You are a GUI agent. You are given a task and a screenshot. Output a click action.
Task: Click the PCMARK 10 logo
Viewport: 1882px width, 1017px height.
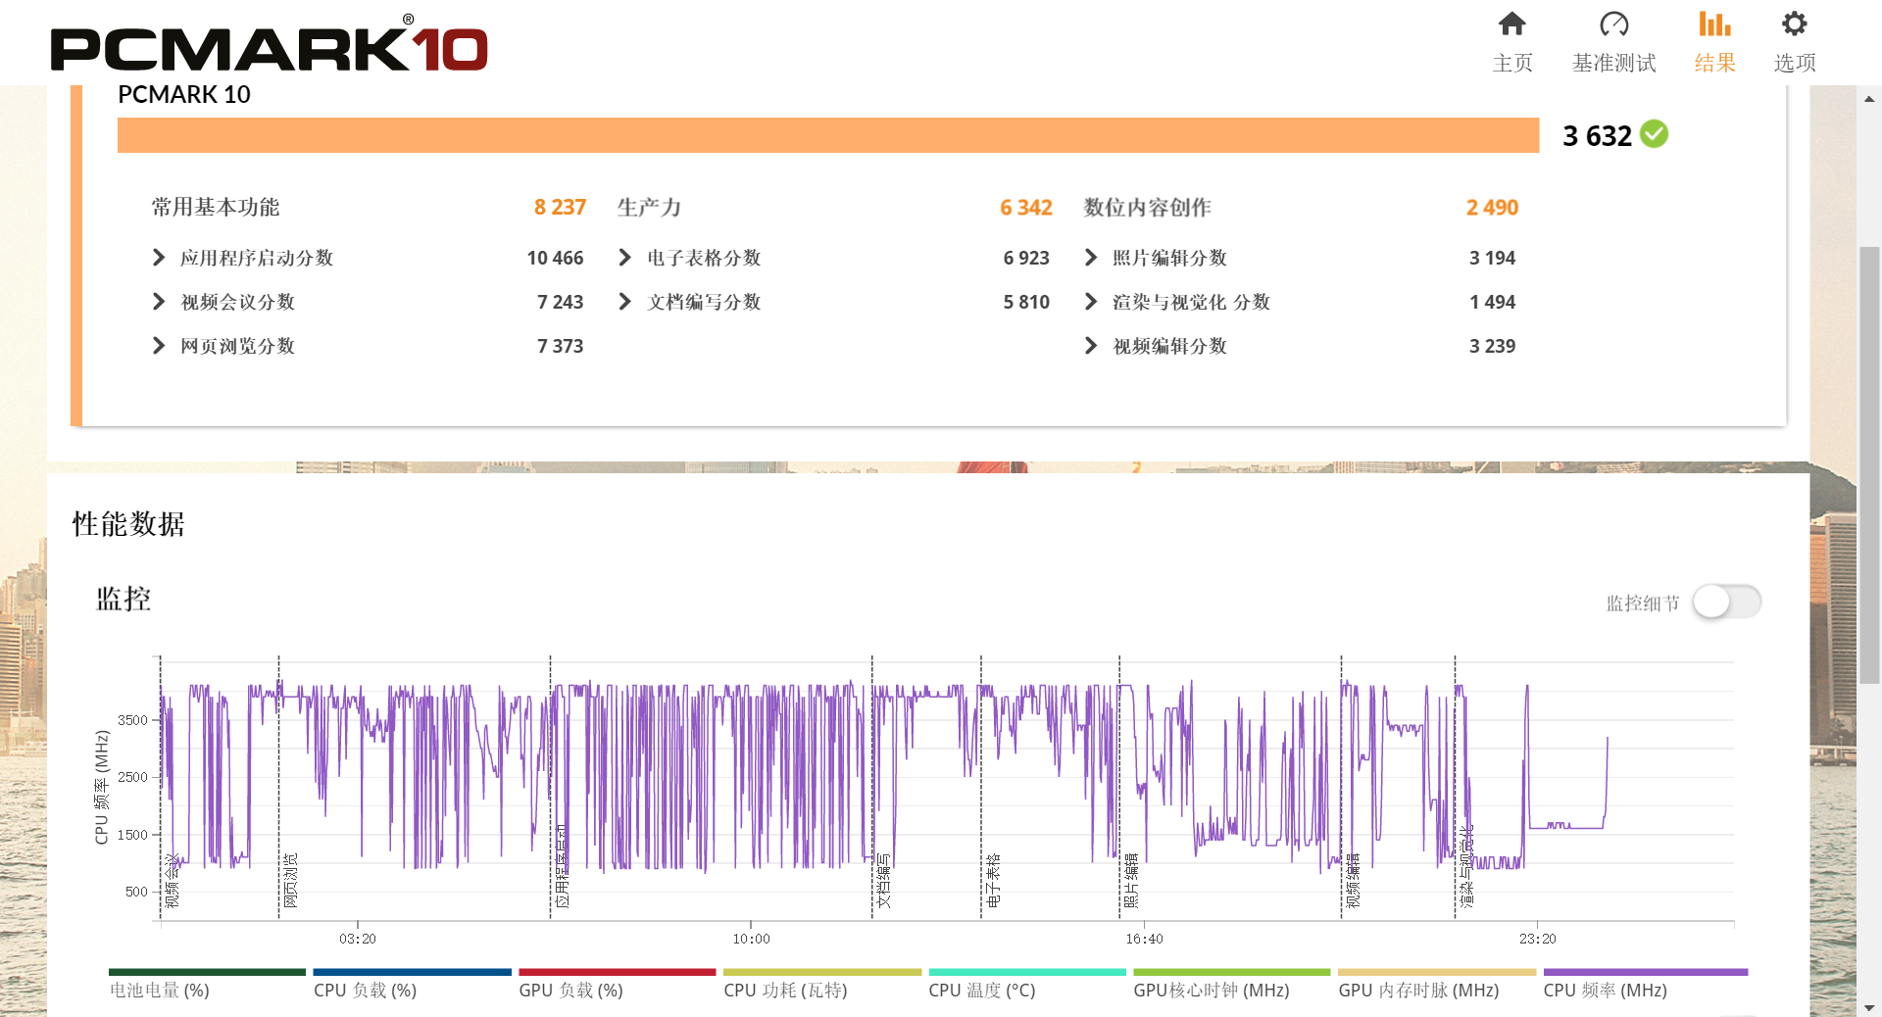[269, 45]
